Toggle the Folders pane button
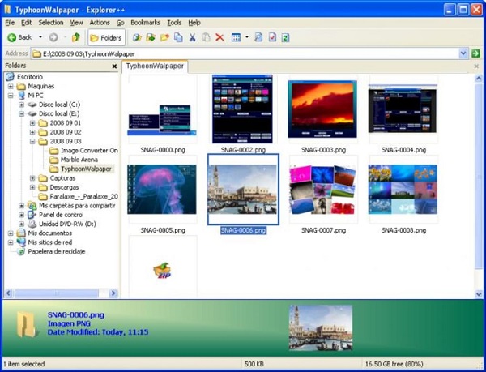The height and width of the screenshot is (372, 486). pos(106,37)
